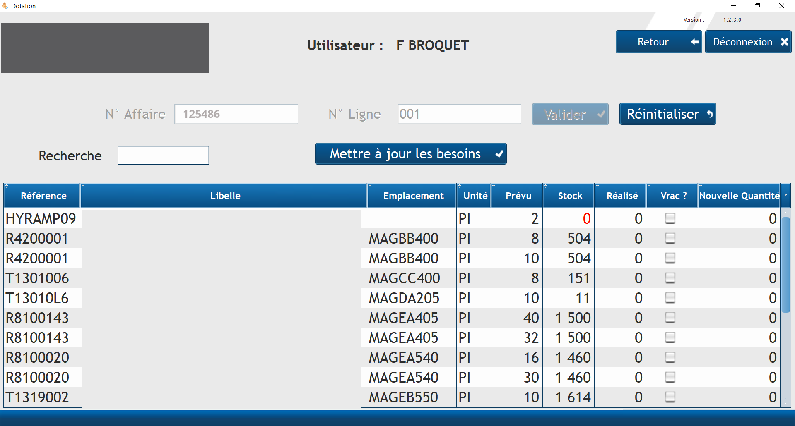Click the Retour button
The height and width of the screenshot is (426, 795).
(659, 42)
